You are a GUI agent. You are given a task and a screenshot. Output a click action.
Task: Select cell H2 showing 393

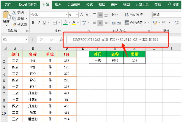point(134,60)
